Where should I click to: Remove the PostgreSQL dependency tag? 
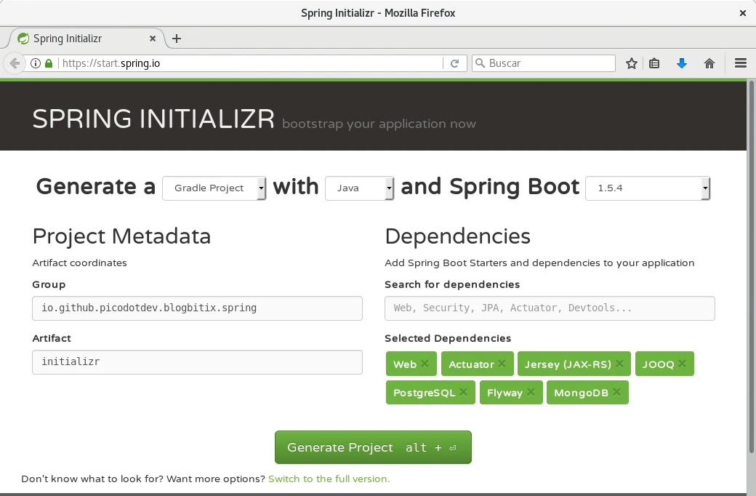pos(463,392)
